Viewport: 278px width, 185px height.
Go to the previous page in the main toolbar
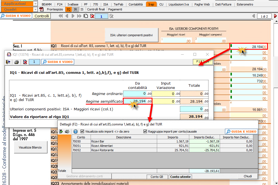67,16
